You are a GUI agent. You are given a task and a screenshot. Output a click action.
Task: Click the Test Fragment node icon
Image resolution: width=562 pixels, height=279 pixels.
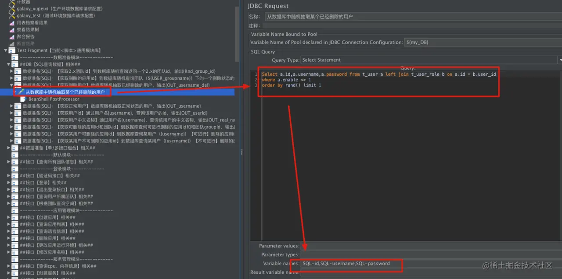(12, 50)
